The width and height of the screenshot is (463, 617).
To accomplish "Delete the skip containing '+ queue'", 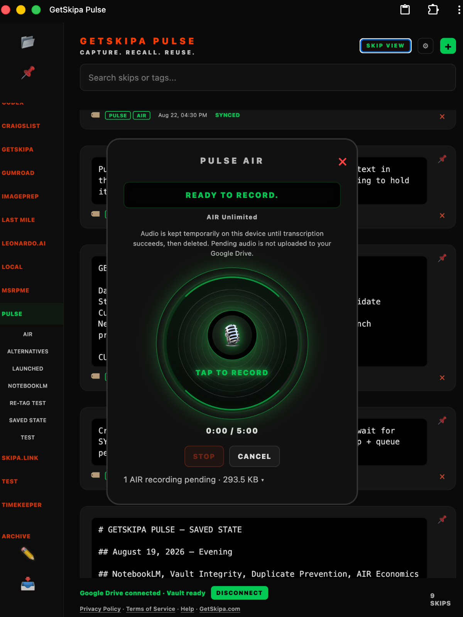I will (442, 477).
